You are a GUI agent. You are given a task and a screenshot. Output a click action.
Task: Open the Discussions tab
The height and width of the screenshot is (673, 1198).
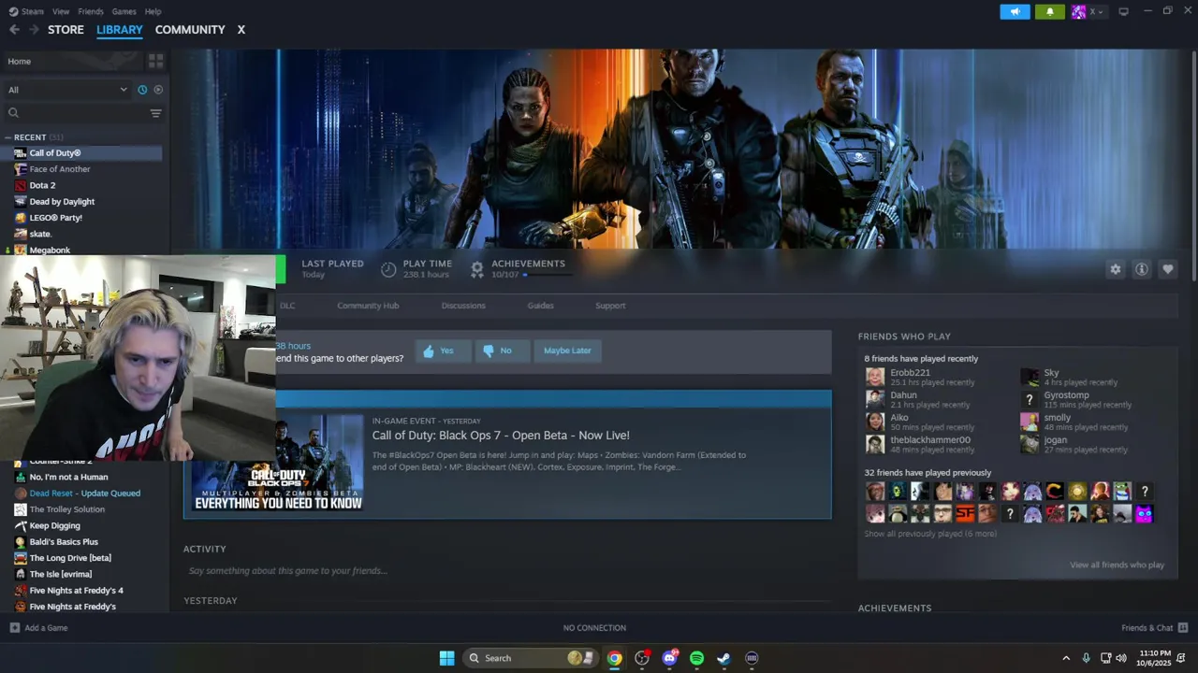pyautogui.click(x=463, y=306)
